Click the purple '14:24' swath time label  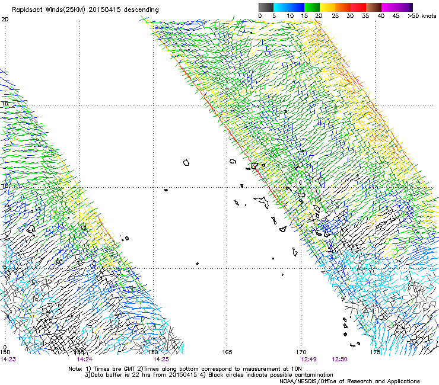pos(85,360)
